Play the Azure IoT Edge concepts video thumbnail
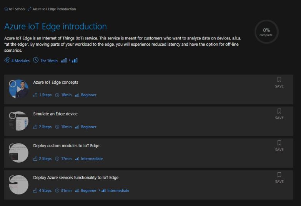The height and width of the screenshot is (206, 301). [19, 89]
